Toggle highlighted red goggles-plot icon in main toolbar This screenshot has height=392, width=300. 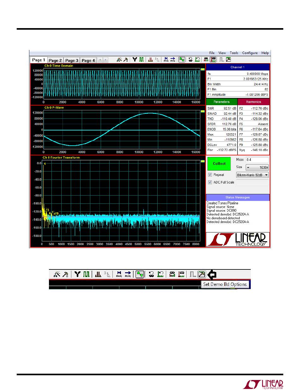(213, 59)
